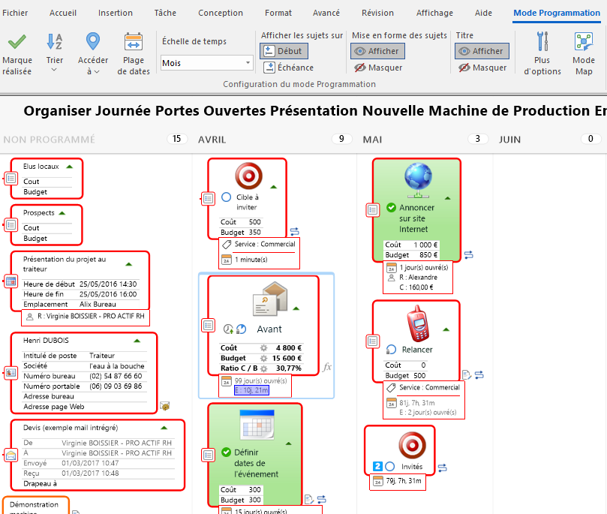
Task: Collapse the Henri DUBOIS topic details
Action: pyautogui.click(x=137, y=341)
